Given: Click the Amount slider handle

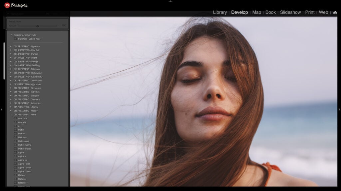Looking at the screenshot, I should pos(38,25).
